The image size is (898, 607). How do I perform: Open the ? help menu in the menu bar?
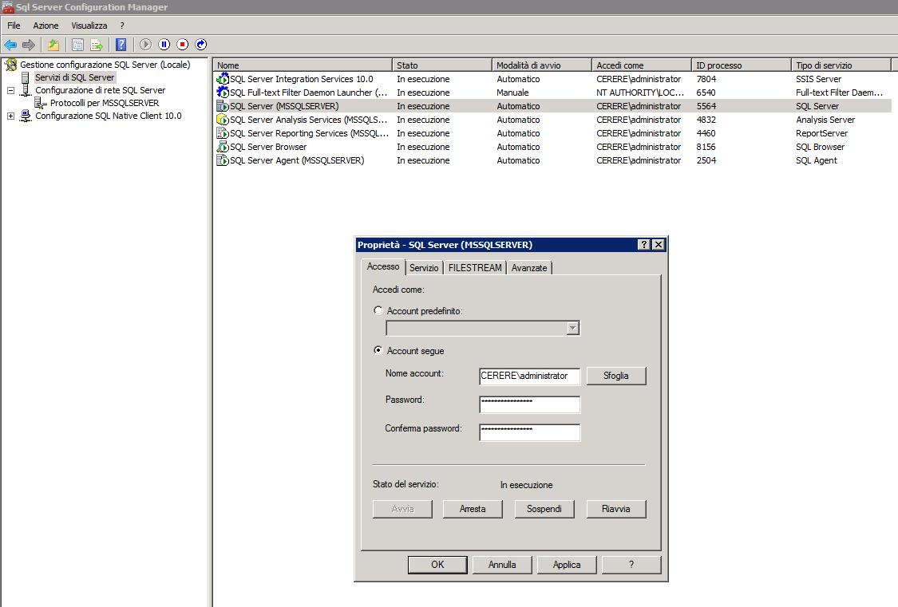tap(122, 26)
